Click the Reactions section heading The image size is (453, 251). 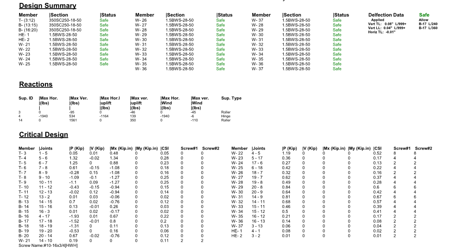tap(36, 84)
